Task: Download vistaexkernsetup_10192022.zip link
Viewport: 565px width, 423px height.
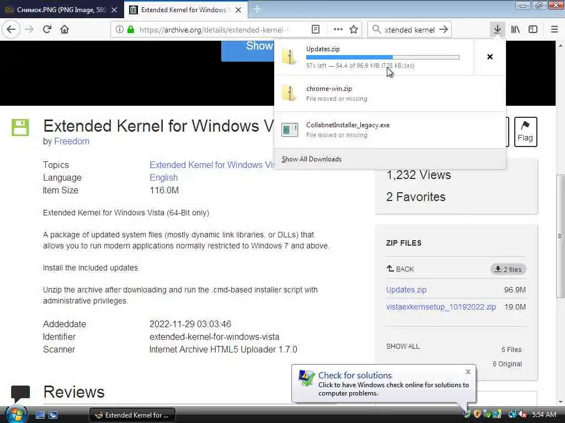Action: click(441, 307)
